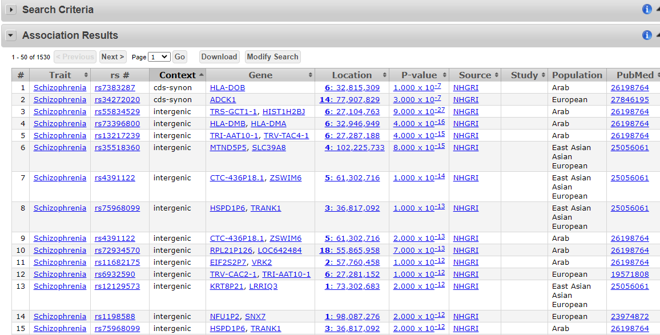Open rs11682175 SNP link
The height and width of the screenshot is (335, 660).
pyautogui.click(x=118, y=262)
